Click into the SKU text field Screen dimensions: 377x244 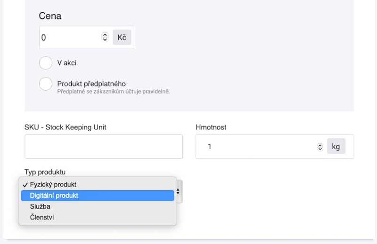coord(104,146)
